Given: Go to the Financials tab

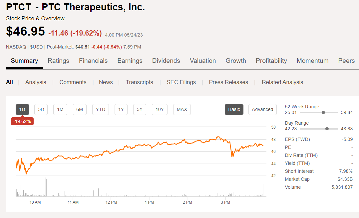Looking at the screenshot, I should 93,60.
